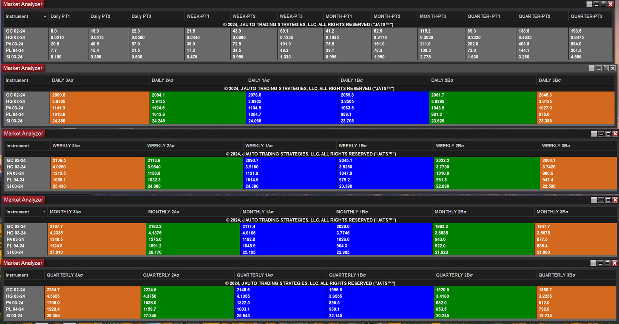The image size is (619, 324).
Task: Click the gray square icon in the WEEKLY 3Aσ window
Action: point(594,134)
